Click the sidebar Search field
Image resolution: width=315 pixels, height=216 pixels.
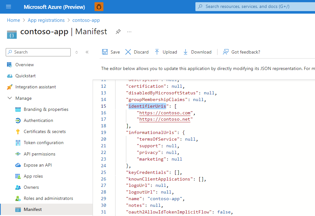pos(38,52)
